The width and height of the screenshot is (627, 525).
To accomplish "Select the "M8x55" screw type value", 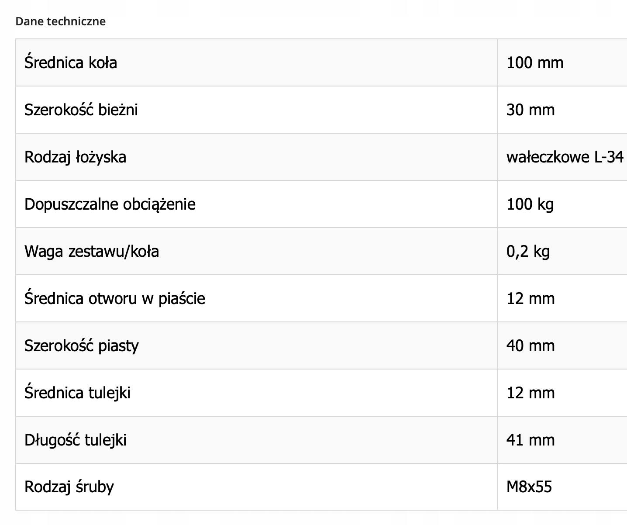I will click(529, 487).
